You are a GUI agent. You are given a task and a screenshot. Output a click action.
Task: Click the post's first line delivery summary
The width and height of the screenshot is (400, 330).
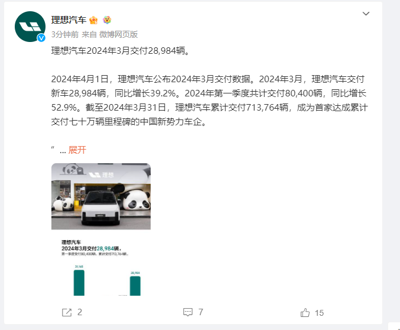coord(120,51)
